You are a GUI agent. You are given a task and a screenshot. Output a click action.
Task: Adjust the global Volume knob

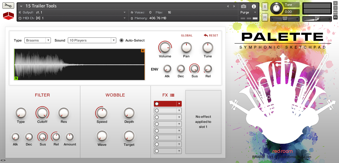point(165,48)
